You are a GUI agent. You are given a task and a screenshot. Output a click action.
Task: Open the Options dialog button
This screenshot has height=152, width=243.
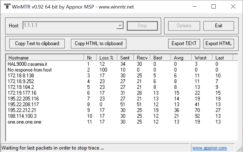pyautogui.click(x=184, y=26)
